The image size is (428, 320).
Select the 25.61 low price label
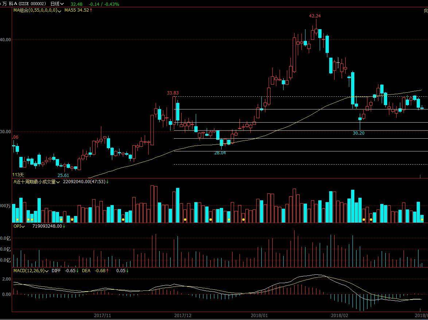[x=63, y=176]
